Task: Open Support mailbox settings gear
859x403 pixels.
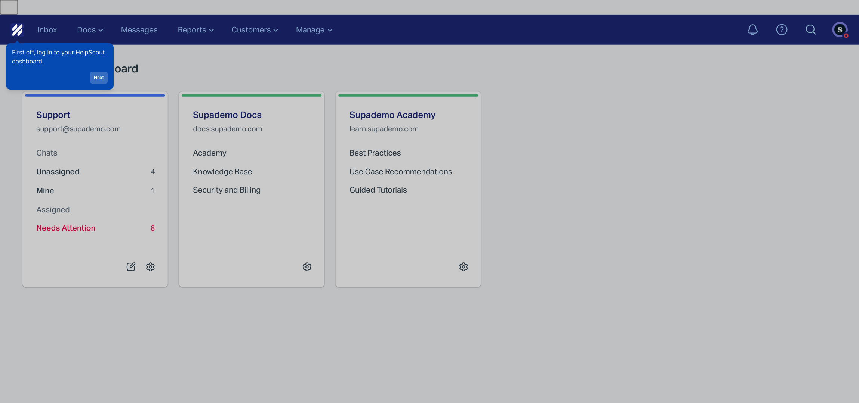Action: tap(150, 267)
